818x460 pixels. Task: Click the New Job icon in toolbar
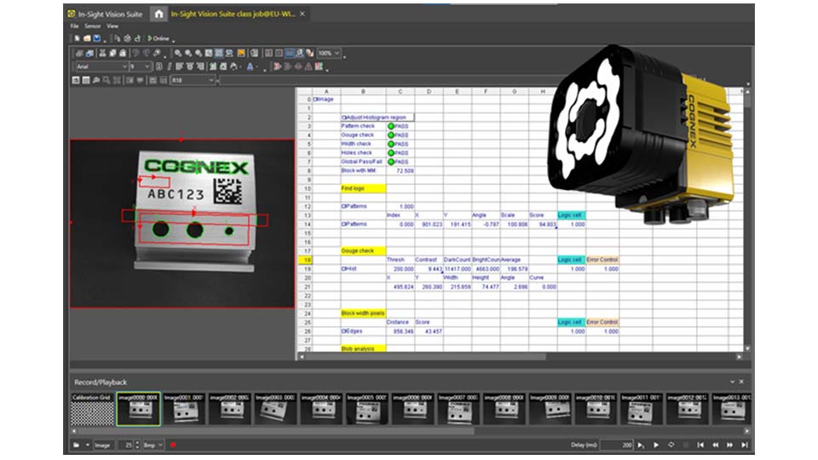pos(78,38)
